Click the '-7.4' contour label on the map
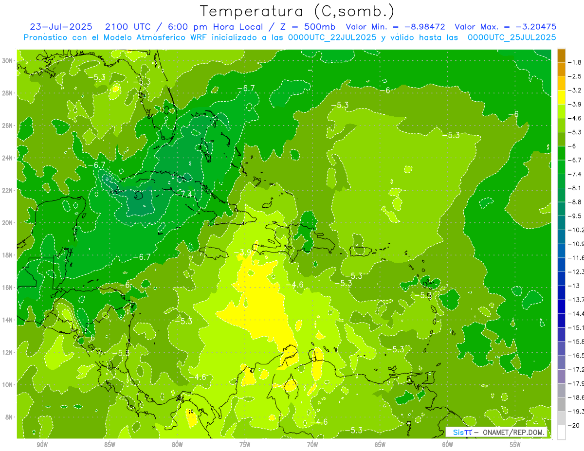Viewport: 584px width, 451px height. (x=184, y=194)
